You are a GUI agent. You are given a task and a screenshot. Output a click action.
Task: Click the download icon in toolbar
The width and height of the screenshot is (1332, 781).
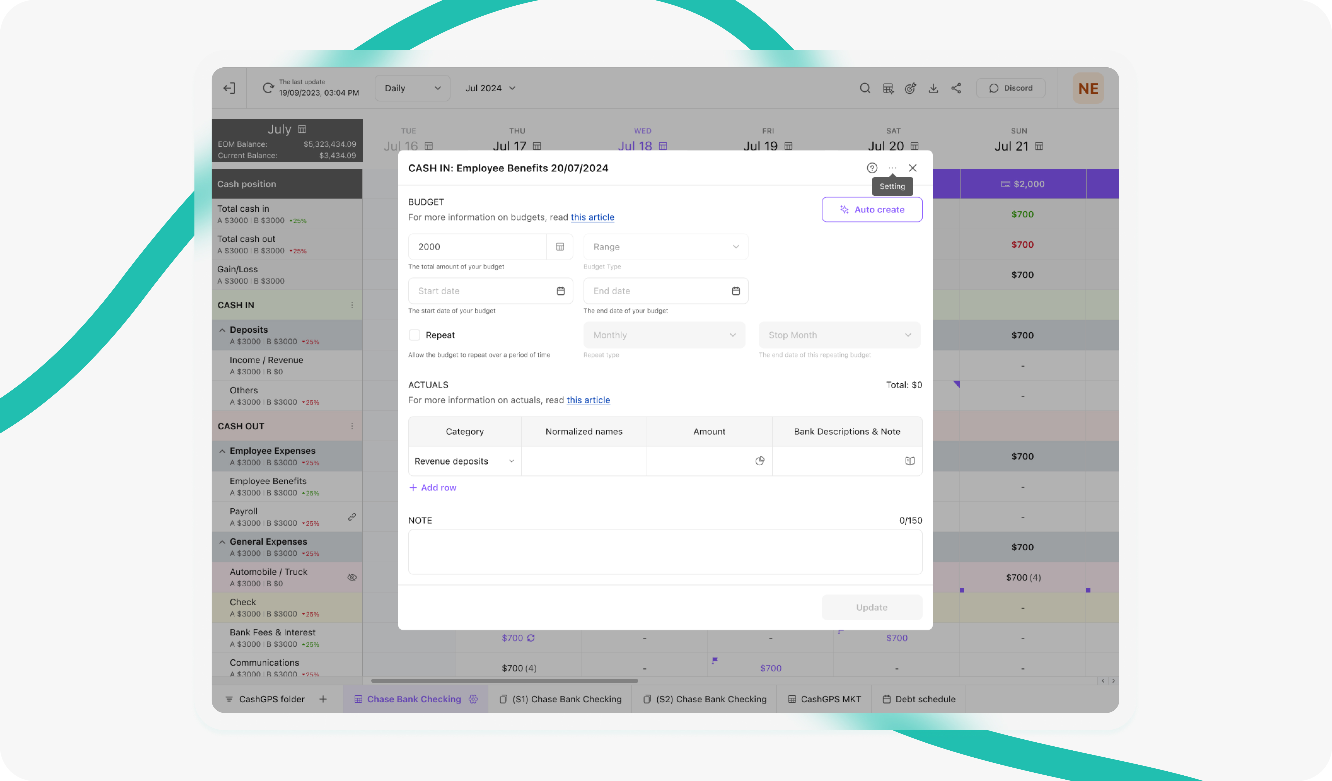[x=933, y=88]
